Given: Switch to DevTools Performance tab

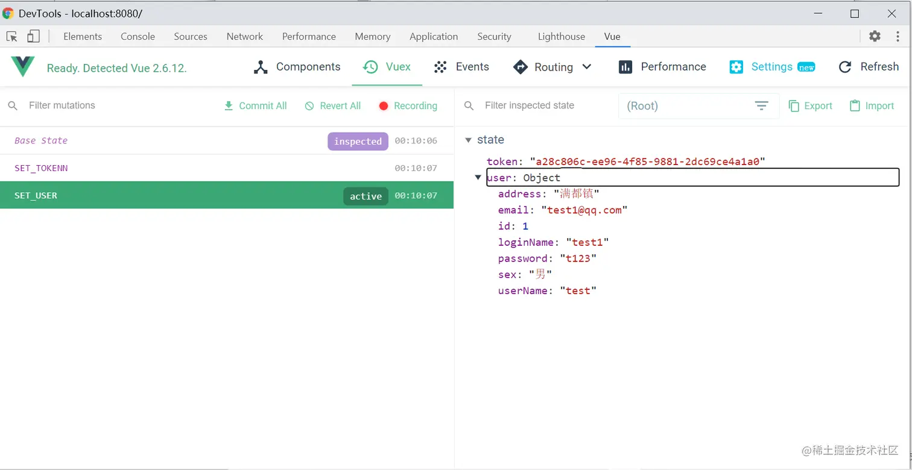Looking at the screenshot, I should click(x=309, y=36).
